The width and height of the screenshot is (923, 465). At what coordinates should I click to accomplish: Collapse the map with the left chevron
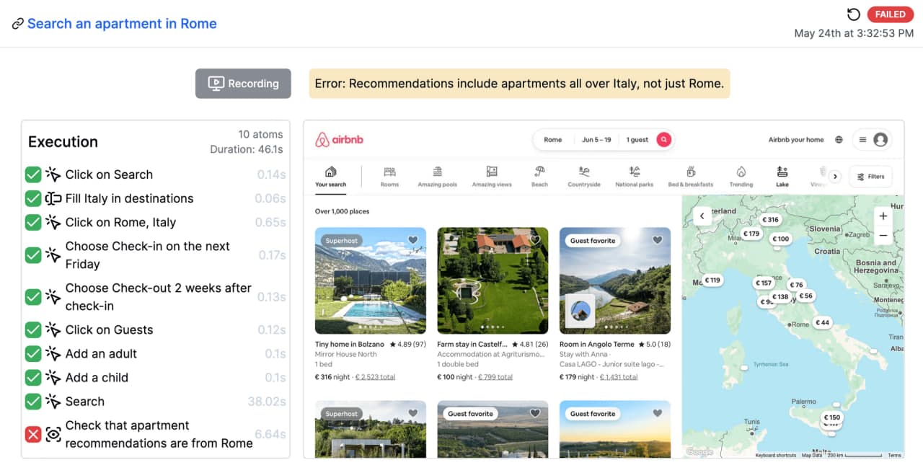pos(702,216)
